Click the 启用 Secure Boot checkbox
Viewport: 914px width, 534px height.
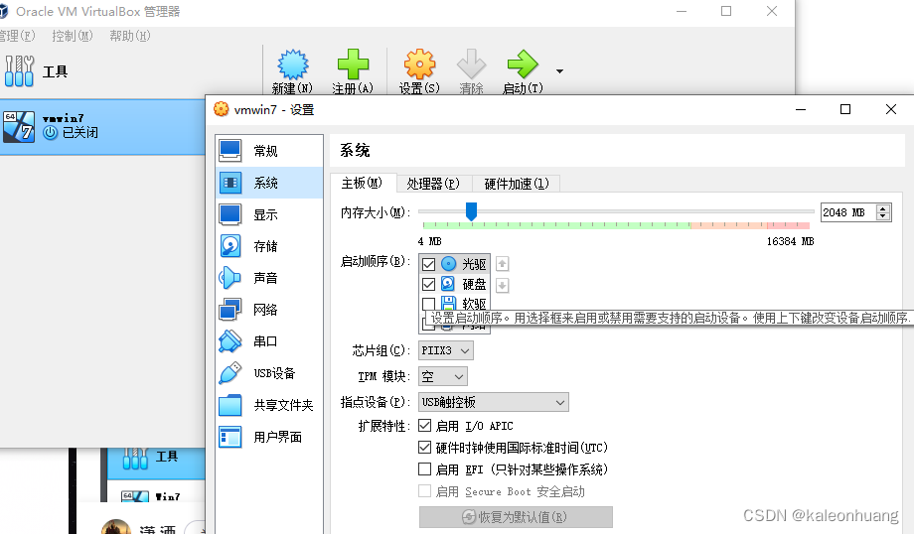click(x=425, y=491)
